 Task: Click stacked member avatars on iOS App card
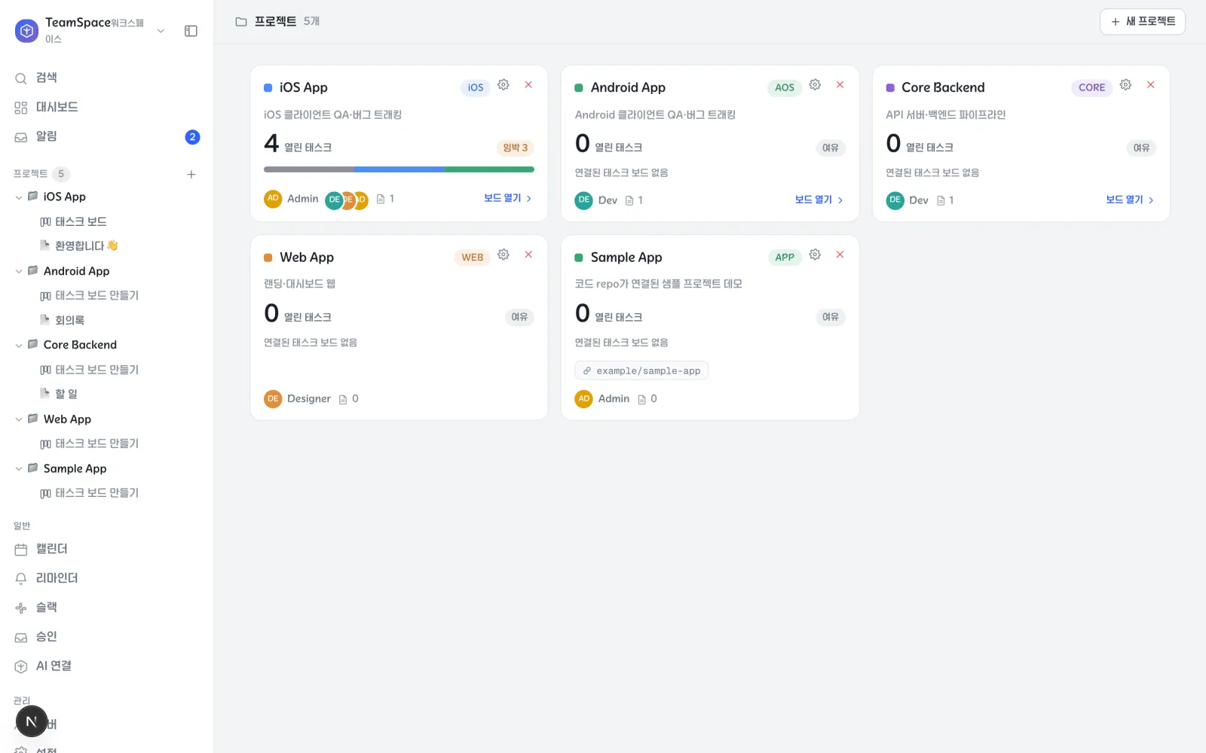click(347, 200)
